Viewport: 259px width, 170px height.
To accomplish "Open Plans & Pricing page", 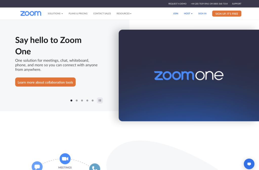I will (x=78, y=14).
